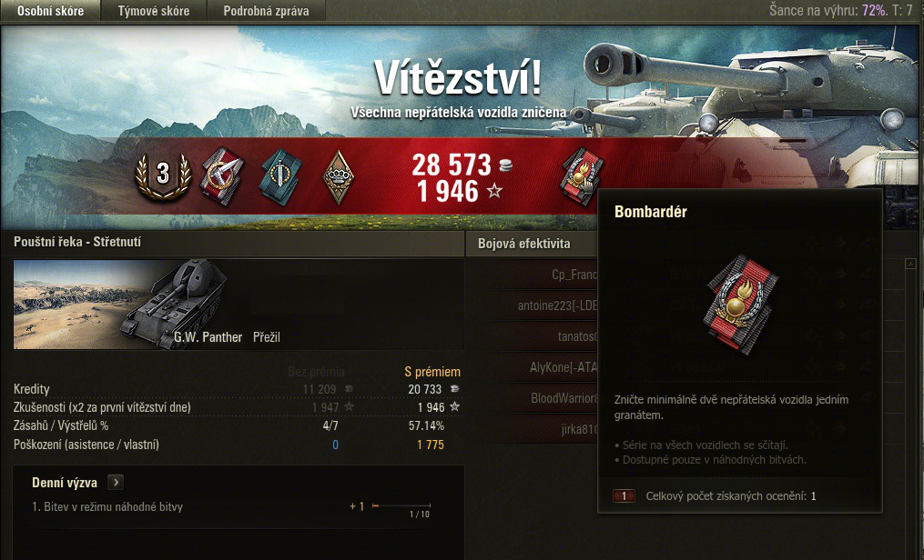924x560 pixels.
Task: Select the Osobní skóre tab
Action: coord(50,11)
